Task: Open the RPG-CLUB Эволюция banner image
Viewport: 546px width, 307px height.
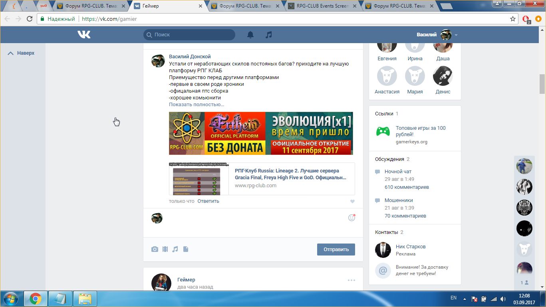Action: 261,133
